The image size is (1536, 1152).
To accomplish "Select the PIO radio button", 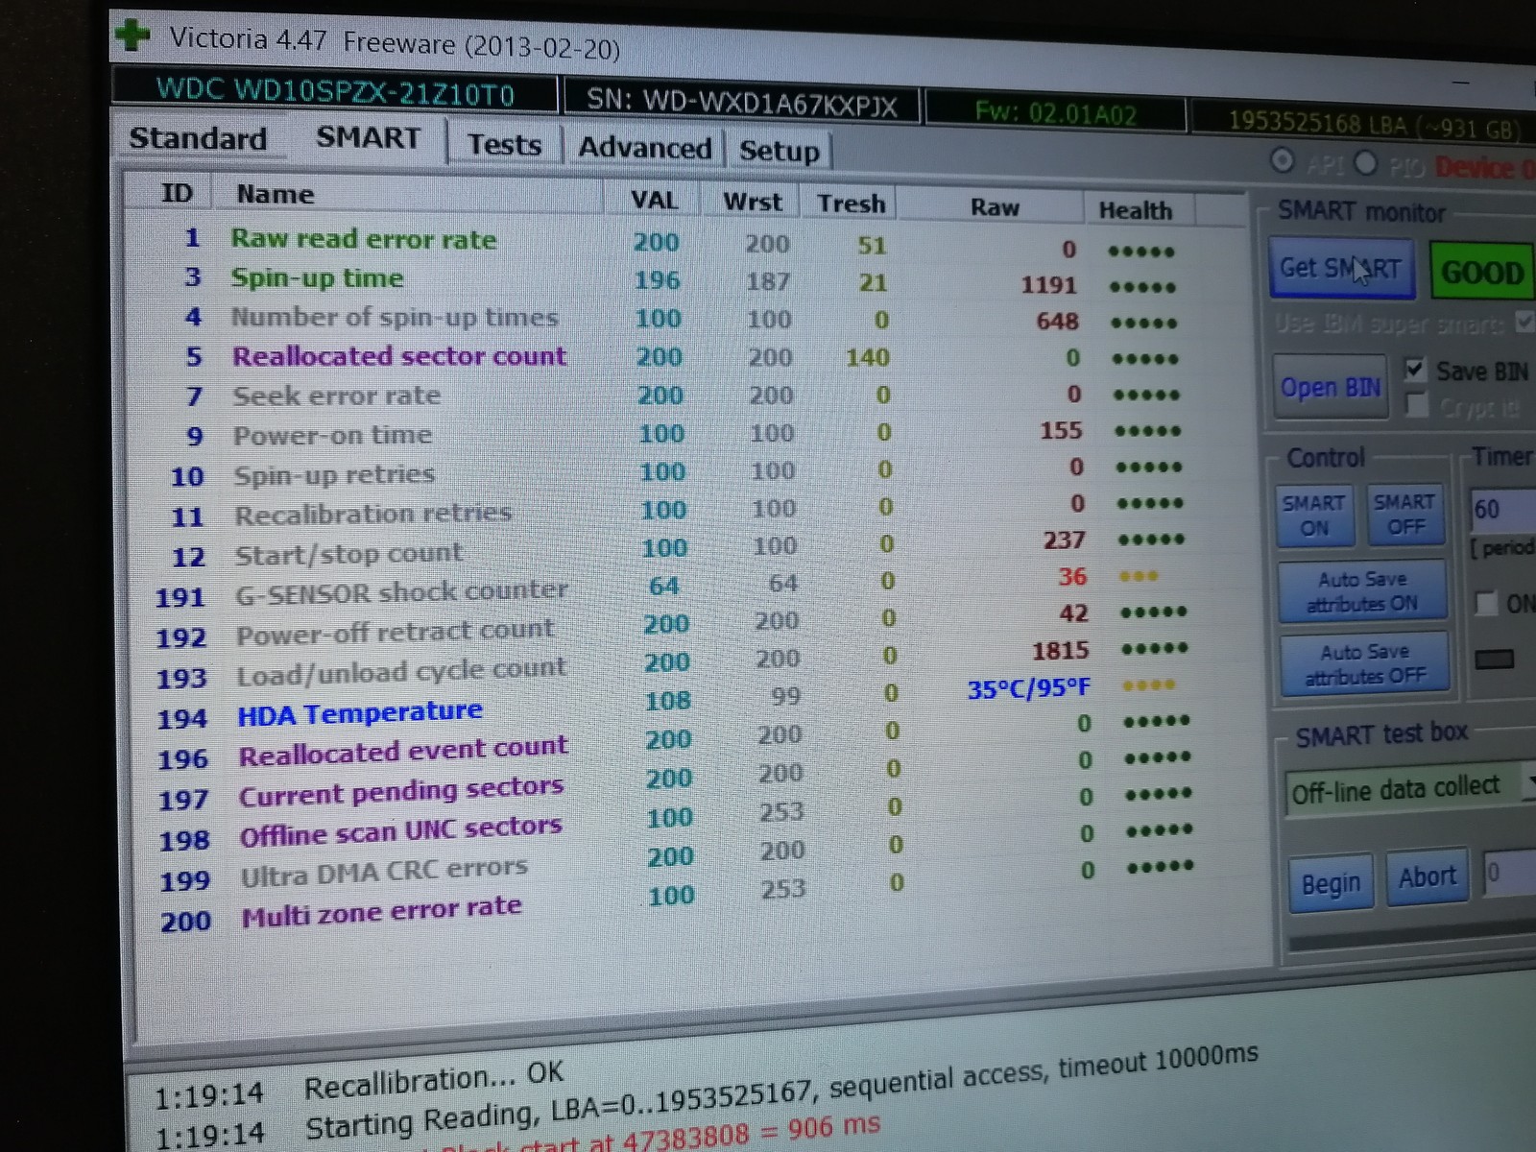I will pos(1365,163).
